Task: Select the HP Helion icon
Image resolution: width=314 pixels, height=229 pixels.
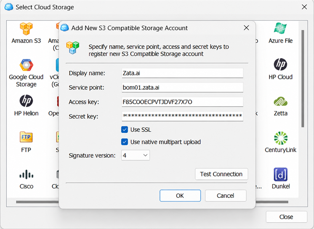Action: click(26, 101)
